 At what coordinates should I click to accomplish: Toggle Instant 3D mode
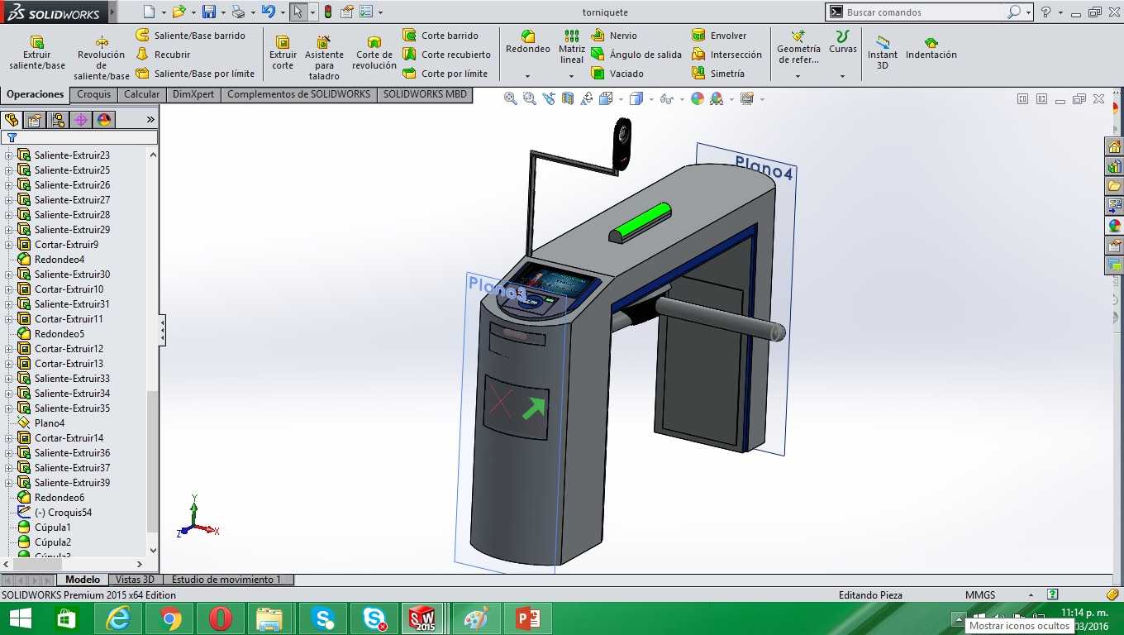[x=883, y=53]
